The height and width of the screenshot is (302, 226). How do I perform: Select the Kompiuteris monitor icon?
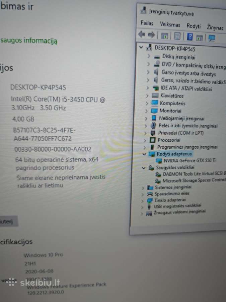(x=154, y=103)
